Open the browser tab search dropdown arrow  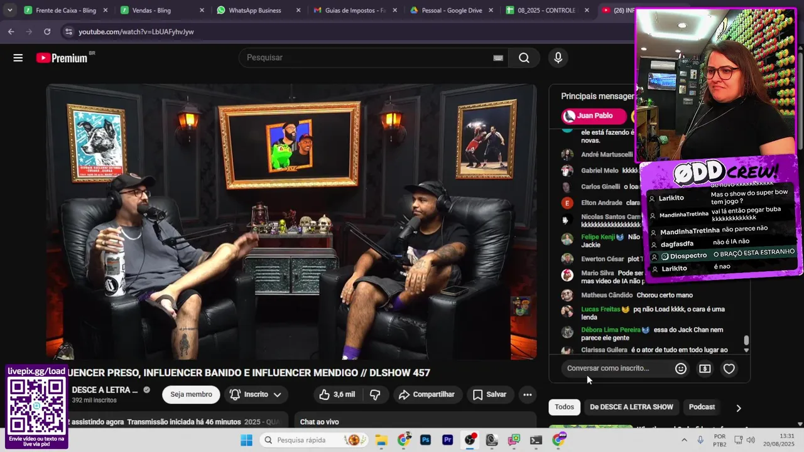click(9, 11)
